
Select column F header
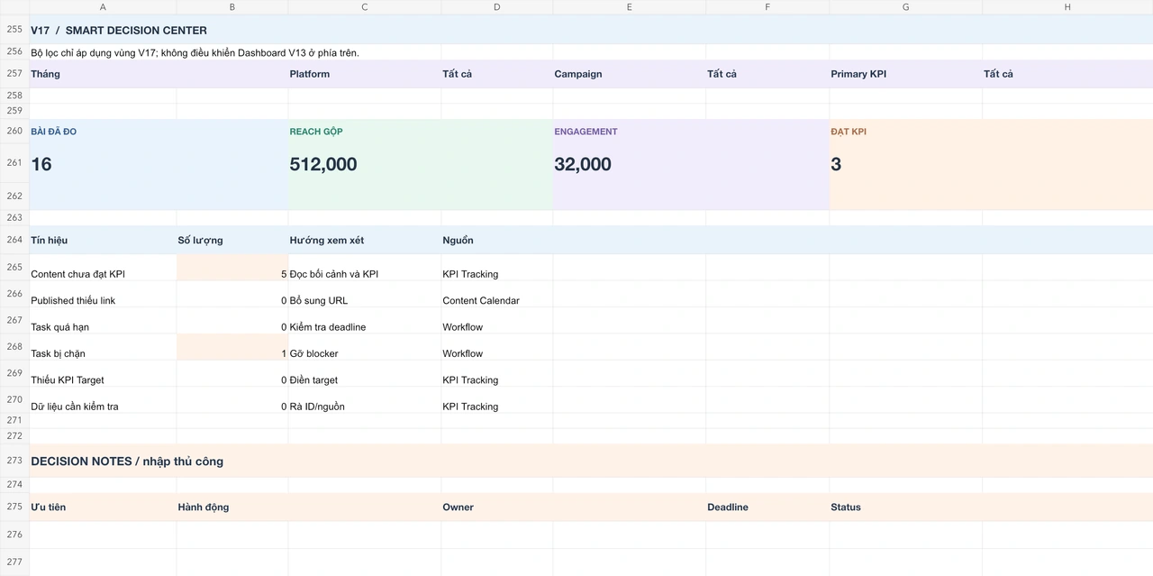coord(767,7)
